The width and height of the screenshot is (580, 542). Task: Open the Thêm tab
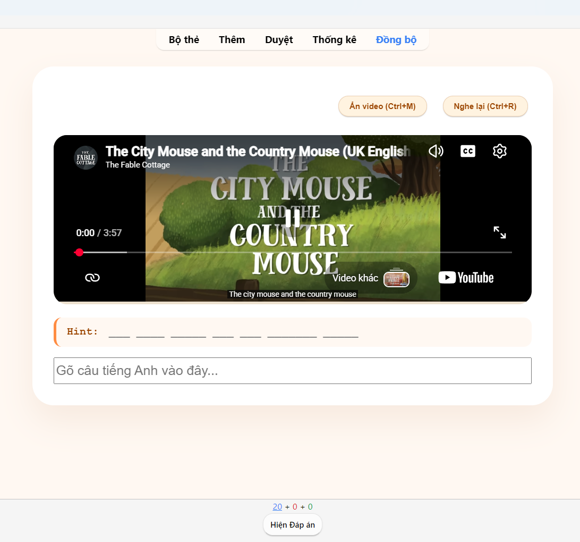pos(232,40)
